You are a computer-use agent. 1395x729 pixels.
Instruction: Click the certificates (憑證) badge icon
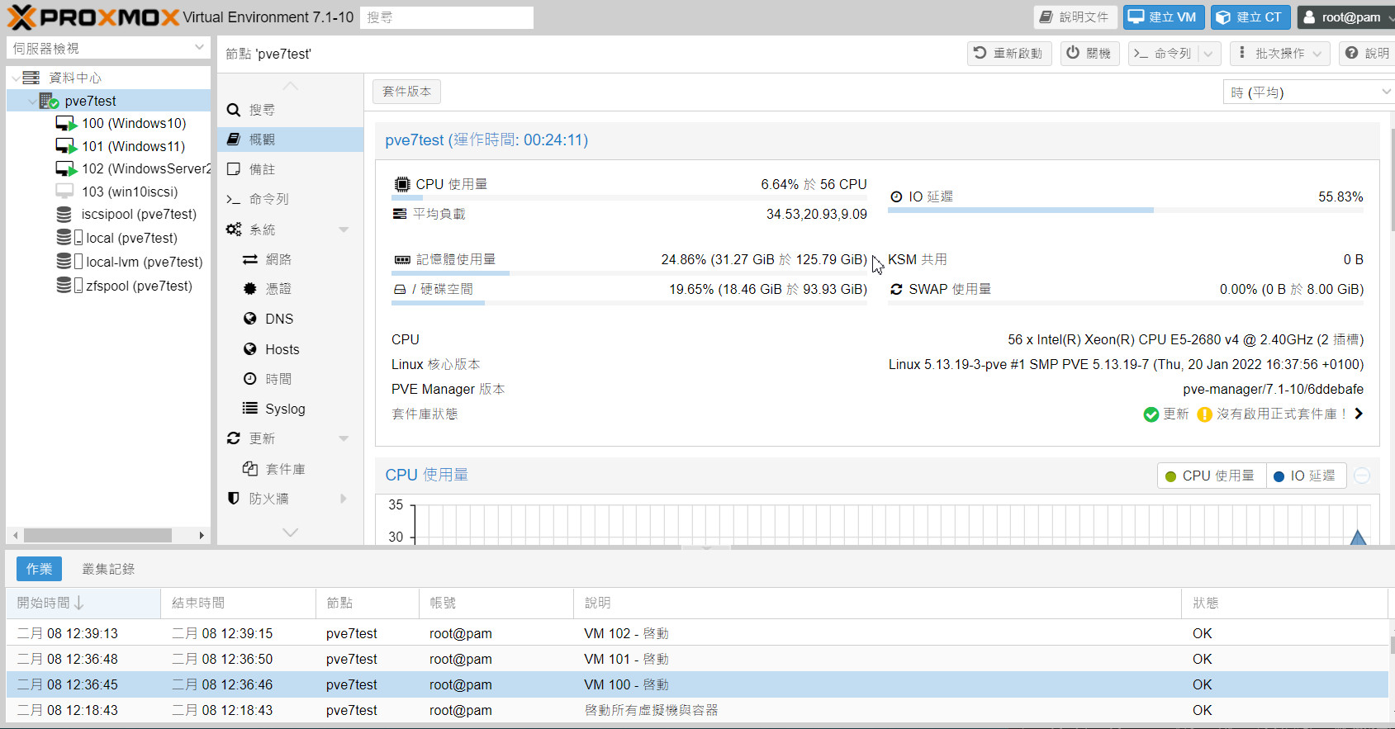pos(250,289)
